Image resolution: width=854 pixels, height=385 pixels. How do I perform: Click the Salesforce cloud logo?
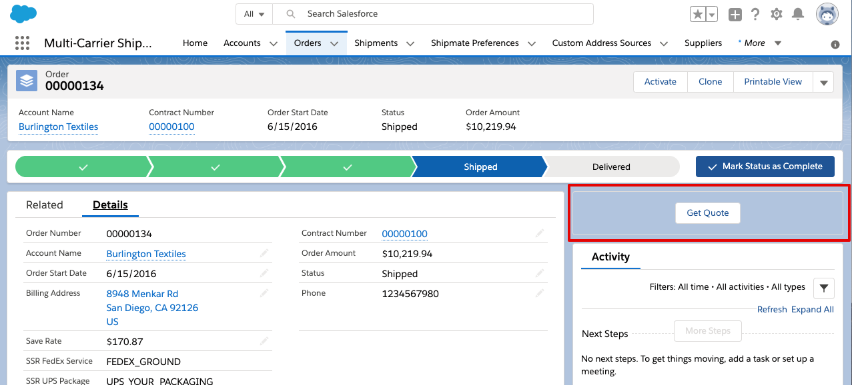pos(23,13)
